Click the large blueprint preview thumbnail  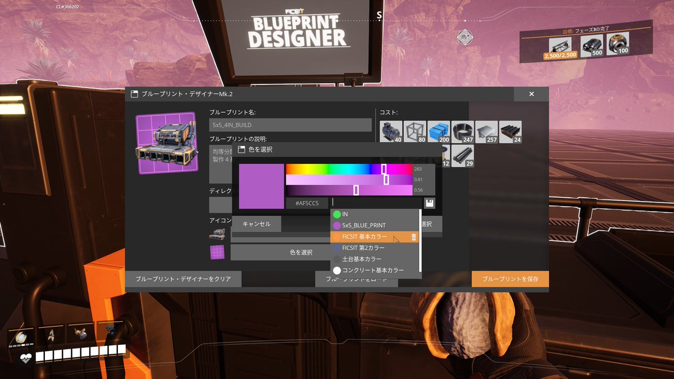[166, 143]
